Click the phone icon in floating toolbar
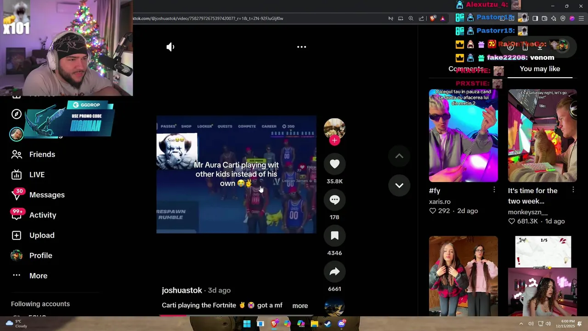 point(525,46)
